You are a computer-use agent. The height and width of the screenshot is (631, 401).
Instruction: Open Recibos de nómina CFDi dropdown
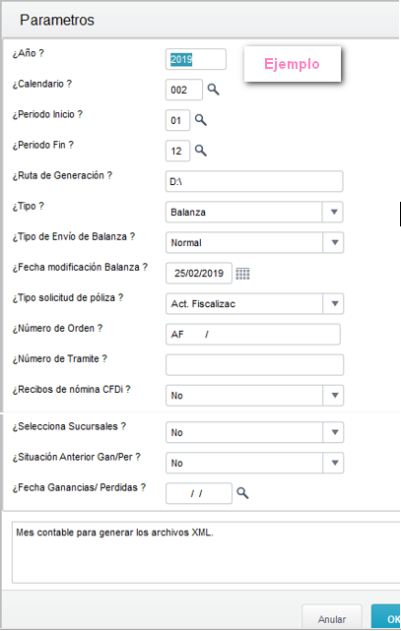[334, 396]
